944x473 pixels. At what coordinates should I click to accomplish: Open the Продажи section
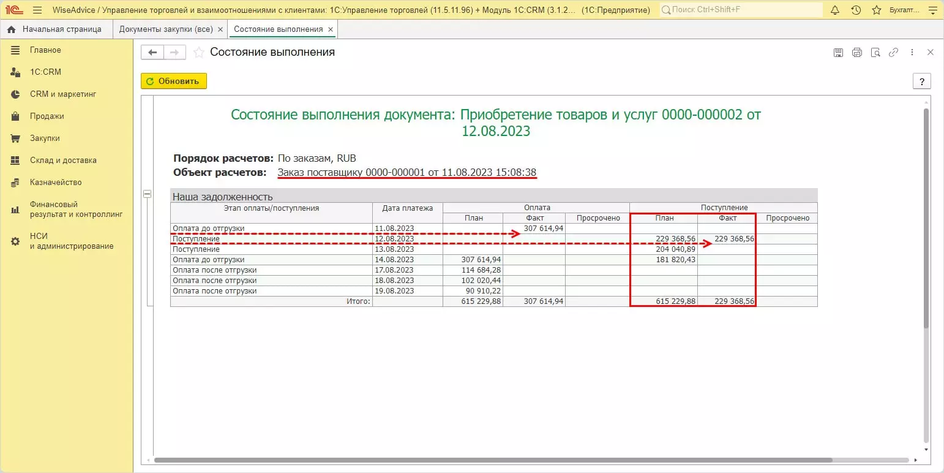(66, 116)
